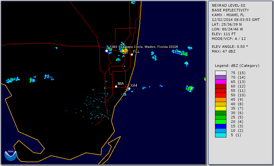
Task: Click the 1393 Seagrape Circle address label
Action: [144, 47]
